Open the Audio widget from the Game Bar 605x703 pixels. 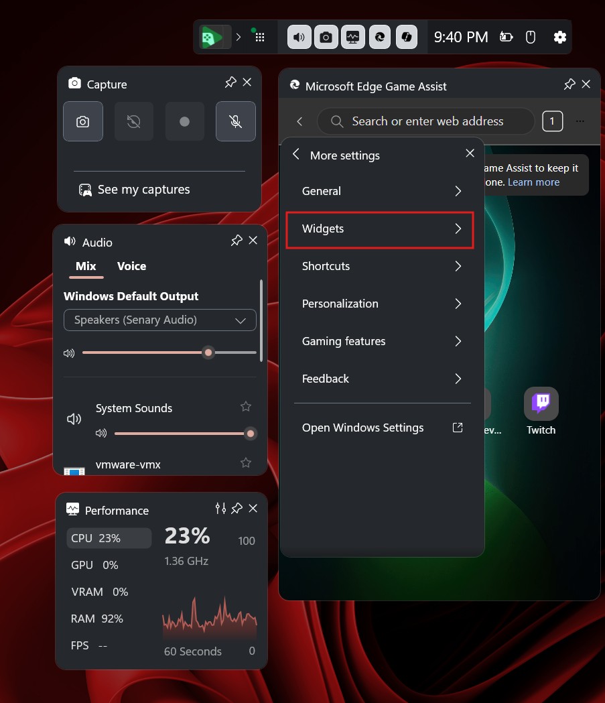click(299, 37)
